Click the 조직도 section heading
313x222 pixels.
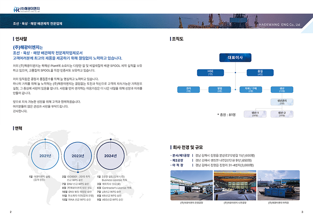pos(178,39)
